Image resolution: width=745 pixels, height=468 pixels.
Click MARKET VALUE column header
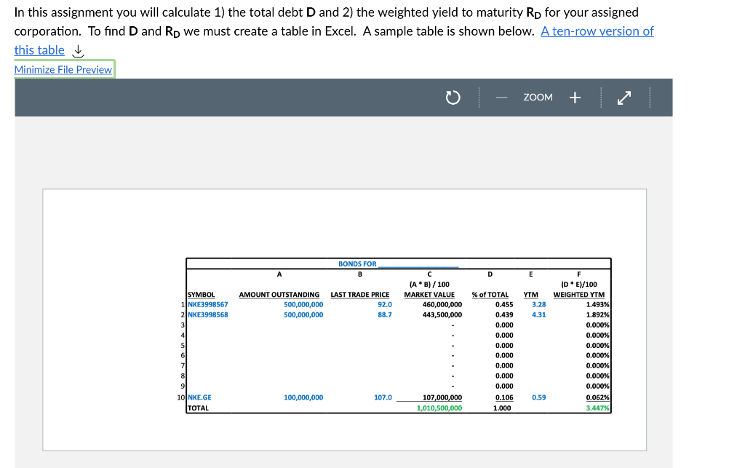coord(429,295)
